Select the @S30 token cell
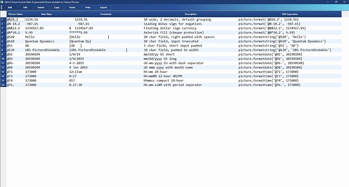 point(16,50)
